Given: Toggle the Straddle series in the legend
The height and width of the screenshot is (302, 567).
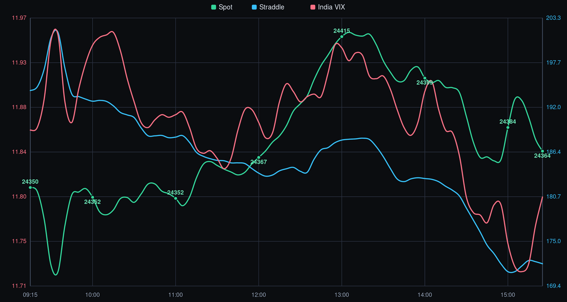Looking at the screenshot, I should pos(268,7).
